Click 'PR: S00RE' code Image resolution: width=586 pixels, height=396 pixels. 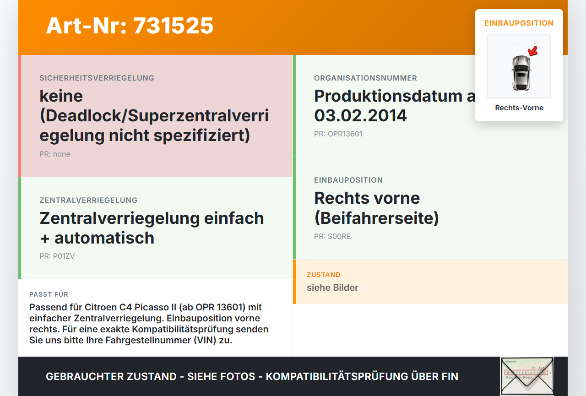point(332,237)
